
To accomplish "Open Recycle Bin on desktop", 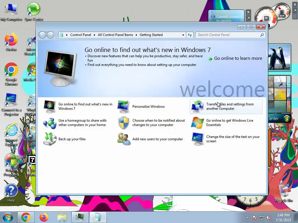I will click(x=284, y=193).
